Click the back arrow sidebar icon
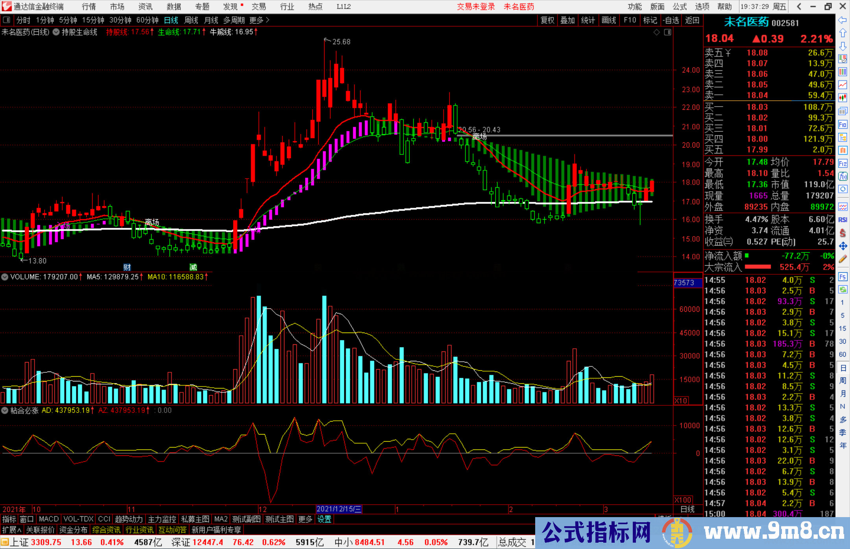 pos(843,20)
